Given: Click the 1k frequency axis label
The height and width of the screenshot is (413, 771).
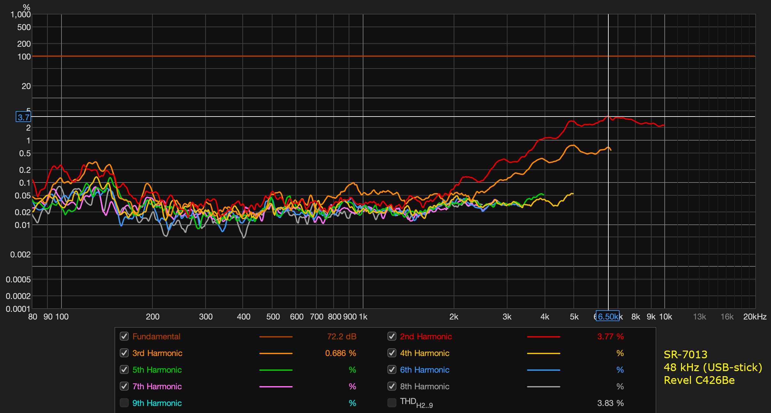Looking at the screenshot, I should point(363,317).
